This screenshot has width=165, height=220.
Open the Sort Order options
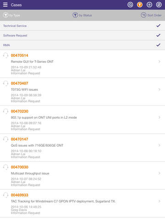coord(151,15)
